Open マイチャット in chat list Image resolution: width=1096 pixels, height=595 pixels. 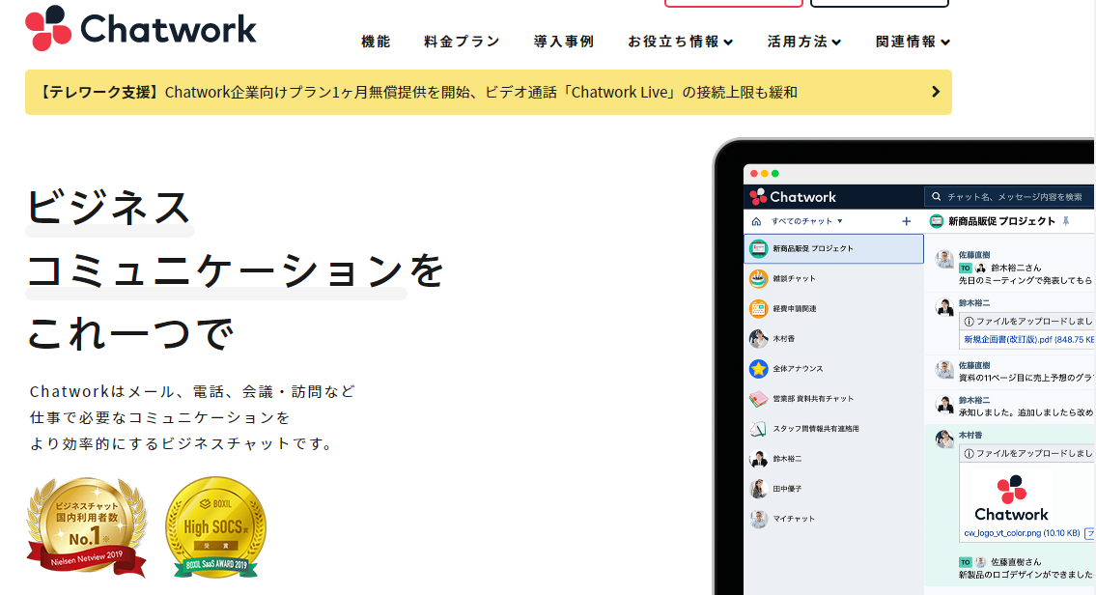click(834, 519)
